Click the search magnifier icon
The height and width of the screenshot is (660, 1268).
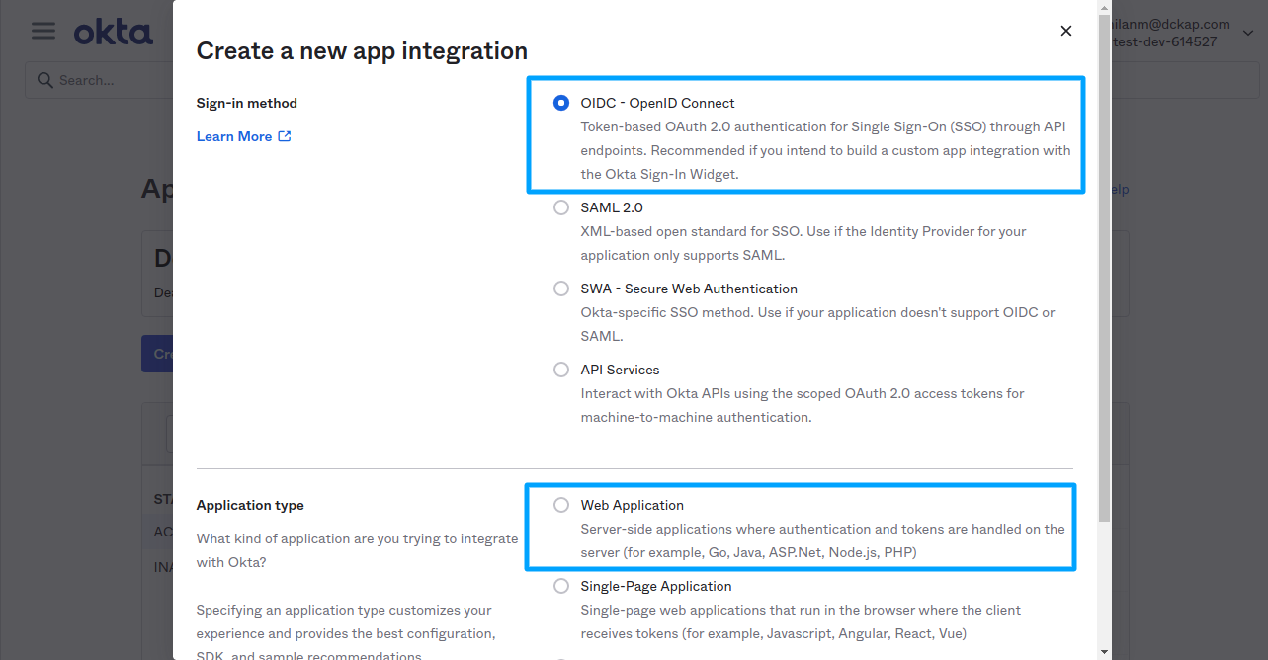click(43, 79)
